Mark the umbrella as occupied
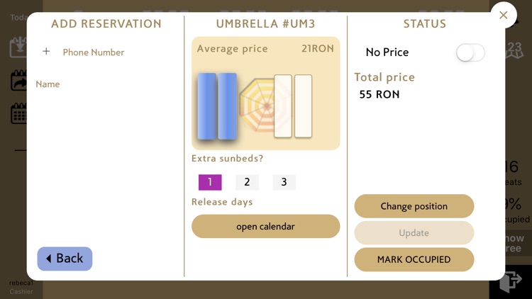Screen dimensions: 532x299 (414, 259)
